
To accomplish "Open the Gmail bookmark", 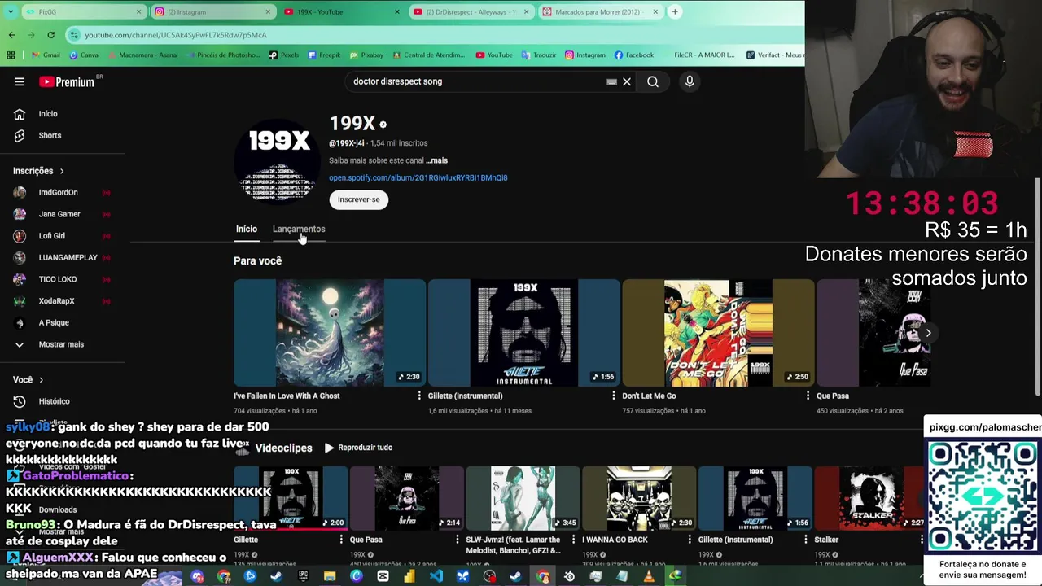I will click(46, 55).
